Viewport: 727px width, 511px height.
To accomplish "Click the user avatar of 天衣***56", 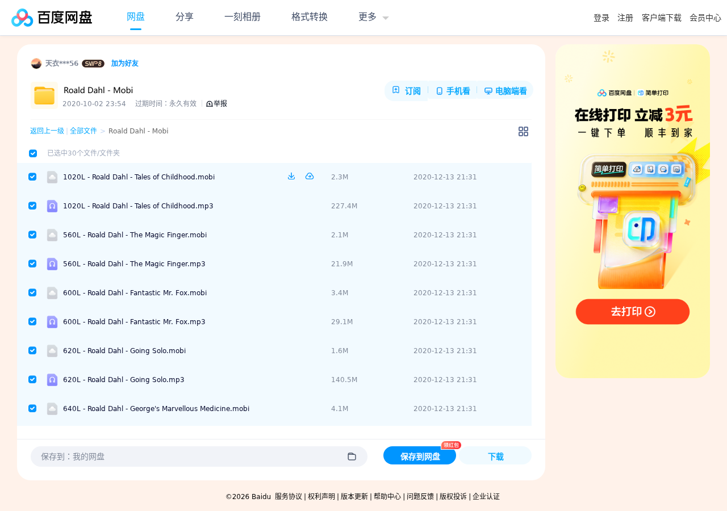I will (36, 63).
